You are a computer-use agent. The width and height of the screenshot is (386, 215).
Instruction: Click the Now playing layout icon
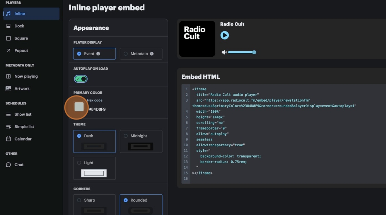click(x=8, y=76)
